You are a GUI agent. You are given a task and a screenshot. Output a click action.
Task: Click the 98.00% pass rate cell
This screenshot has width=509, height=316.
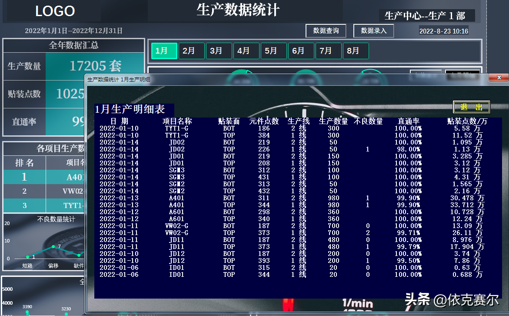pyautogui.click(x=408, y=149)
